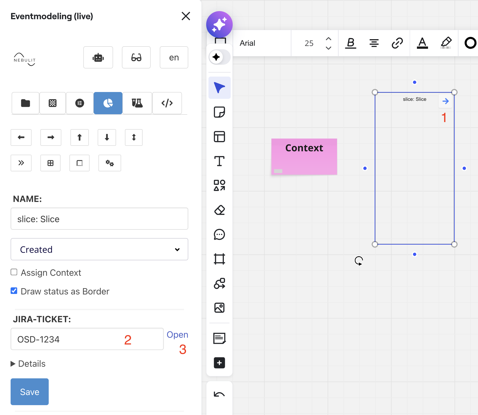This screenshot has height=415, width=478.
Task: Expand the Details section
Action: [28, 364]
